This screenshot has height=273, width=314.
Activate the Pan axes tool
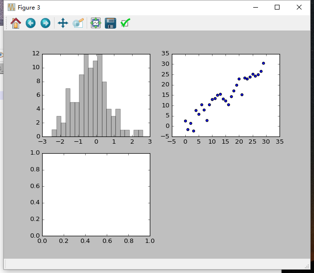point(63,23)
